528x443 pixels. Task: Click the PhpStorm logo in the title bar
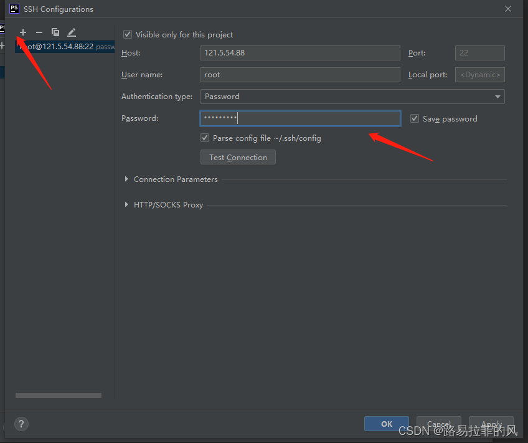point(14,9)
